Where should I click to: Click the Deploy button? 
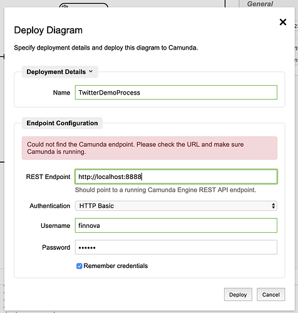point(238,294)
